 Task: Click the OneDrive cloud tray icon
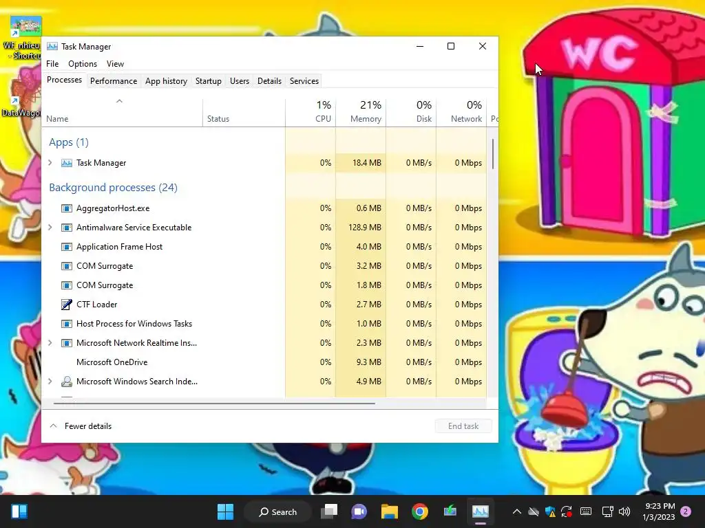coord(534,511)
